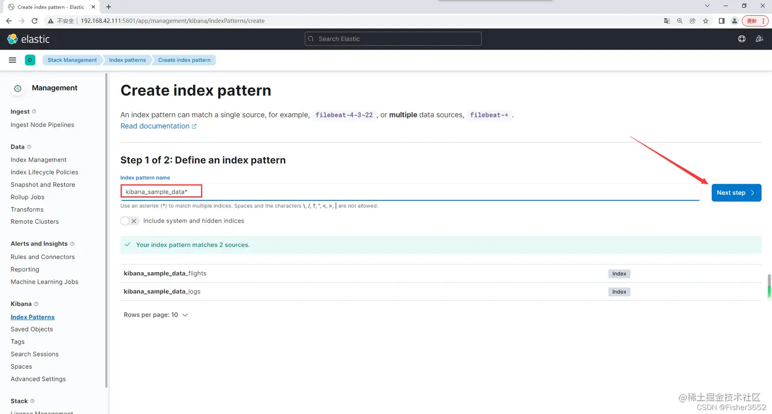The width and height of the screenshot is (772, 414).
Task: Open the browser profile avatar
Action: (734, 21)
